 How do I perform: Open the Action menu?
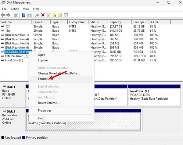15,9
